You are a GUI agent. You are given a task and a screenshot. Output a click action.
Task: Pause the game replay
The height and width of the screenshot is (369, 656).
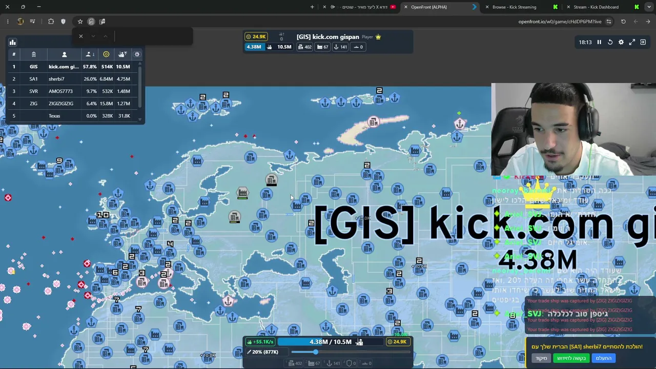coord(599,42)
